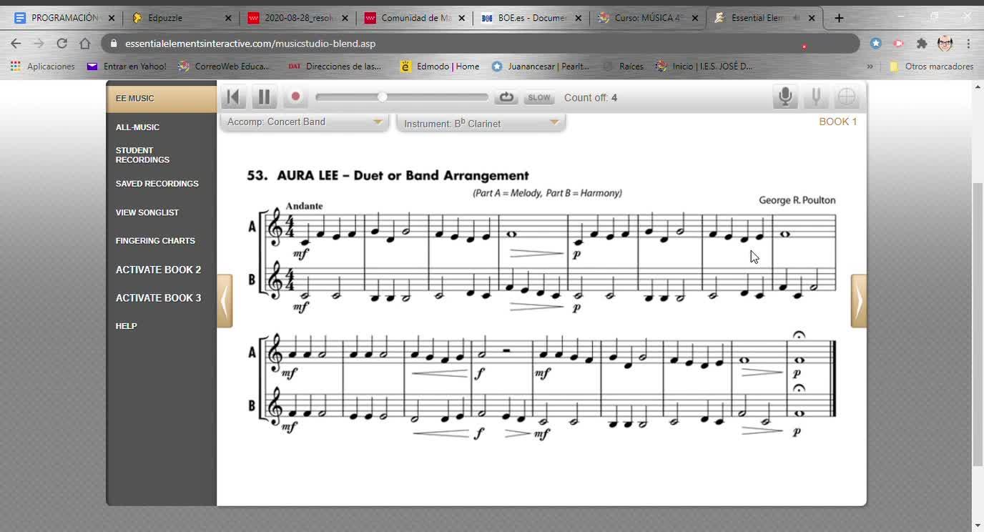Open the Chrome three-dot menu

(x=968, y=44)
